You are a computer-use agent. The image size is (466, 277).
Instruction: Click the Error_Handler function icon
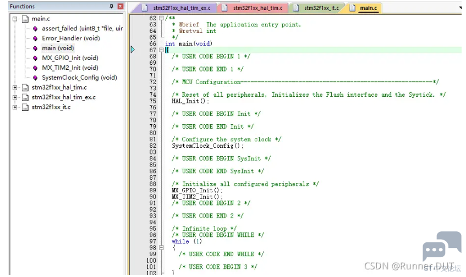coord(35,38)
